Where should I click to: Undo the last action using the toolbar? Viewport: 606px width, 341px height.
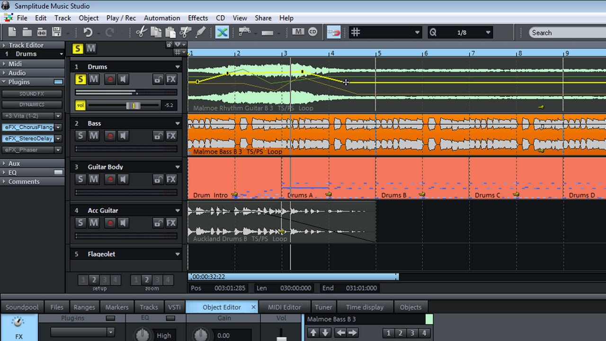pyautogui.click(x=88, y=32)
